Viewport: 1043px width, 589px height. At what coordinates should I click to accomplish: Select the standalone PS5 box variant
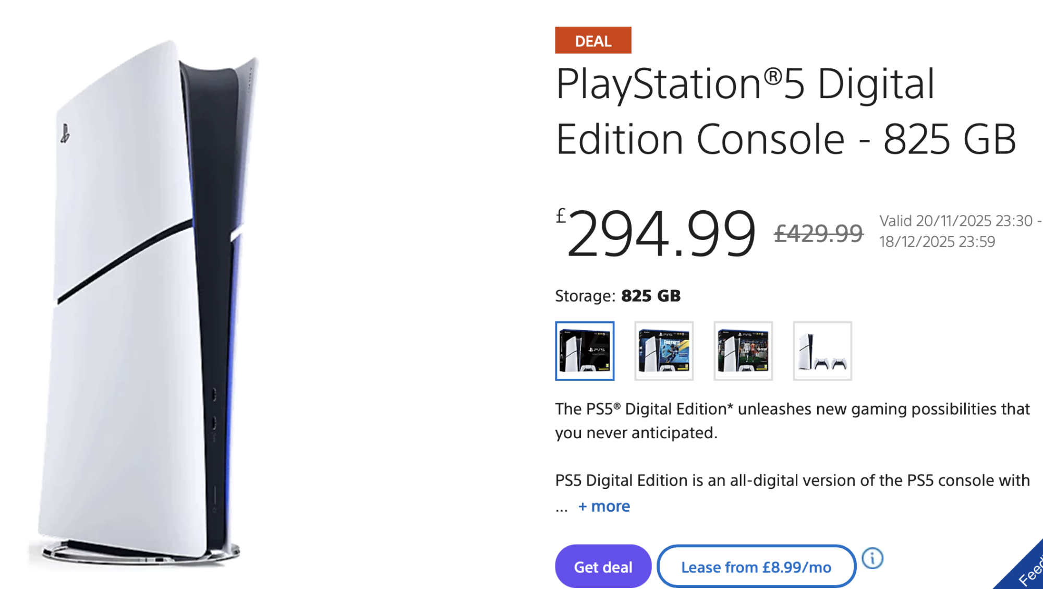point(585,351)
